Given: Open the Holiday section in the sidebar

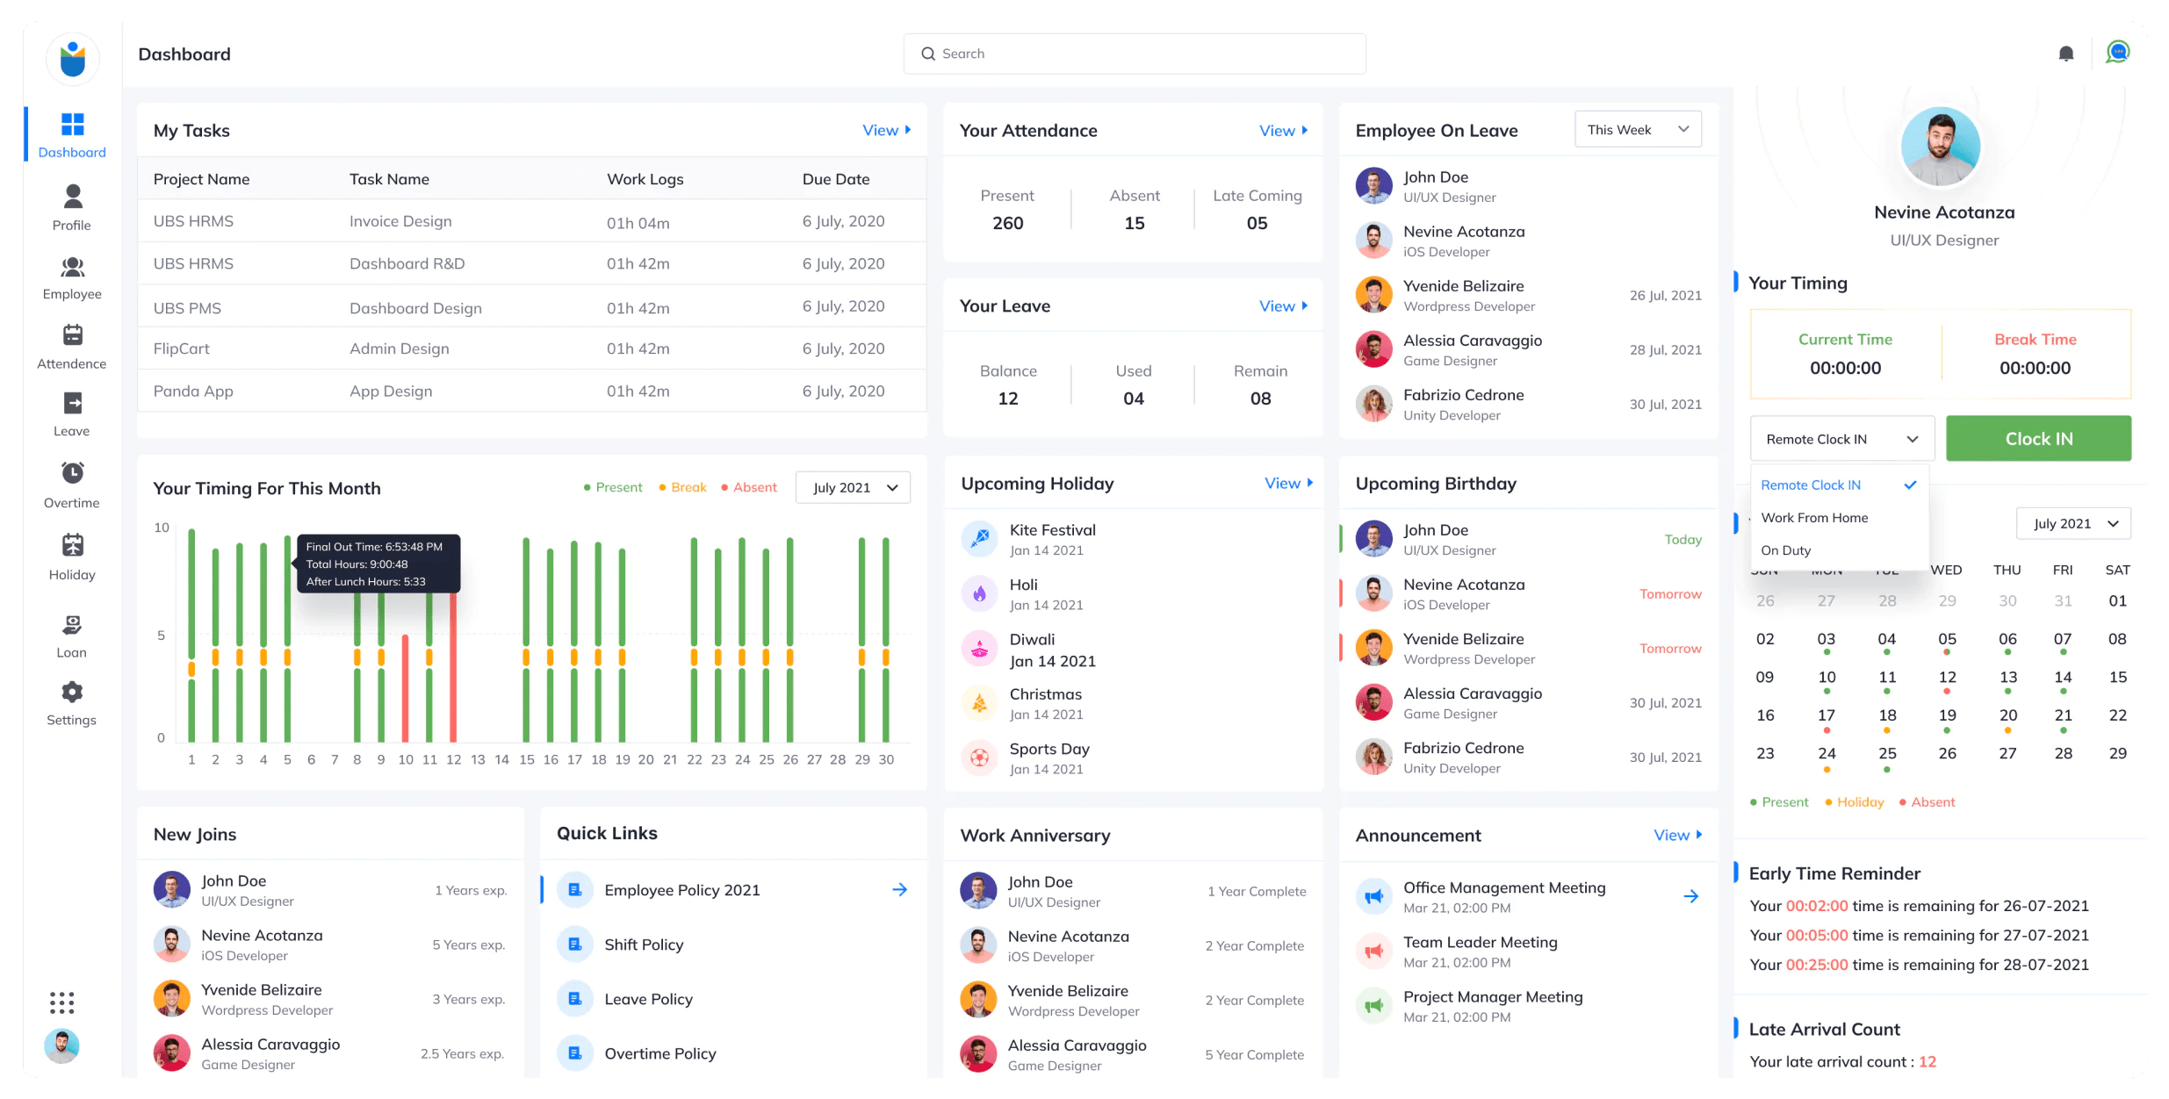Looking at the screenshot, I should click(71, 557).
